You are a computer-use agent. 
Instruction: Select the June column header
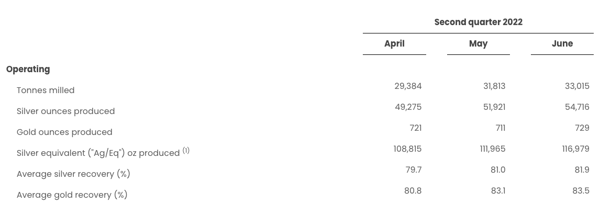[x=562, y=43]
